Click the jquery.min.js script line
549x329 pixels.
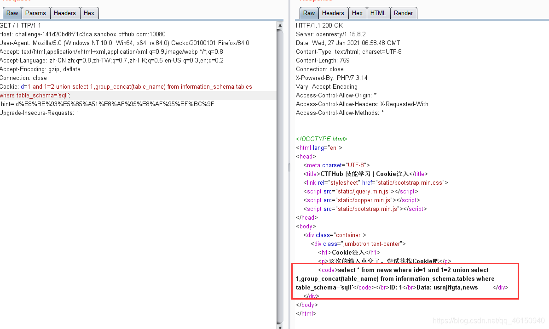[361, 191]
